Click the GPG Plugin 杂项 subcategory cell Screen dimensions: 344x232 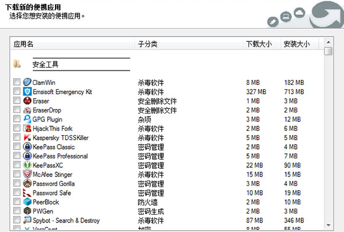pyautogui.click(x=145, y=120)
